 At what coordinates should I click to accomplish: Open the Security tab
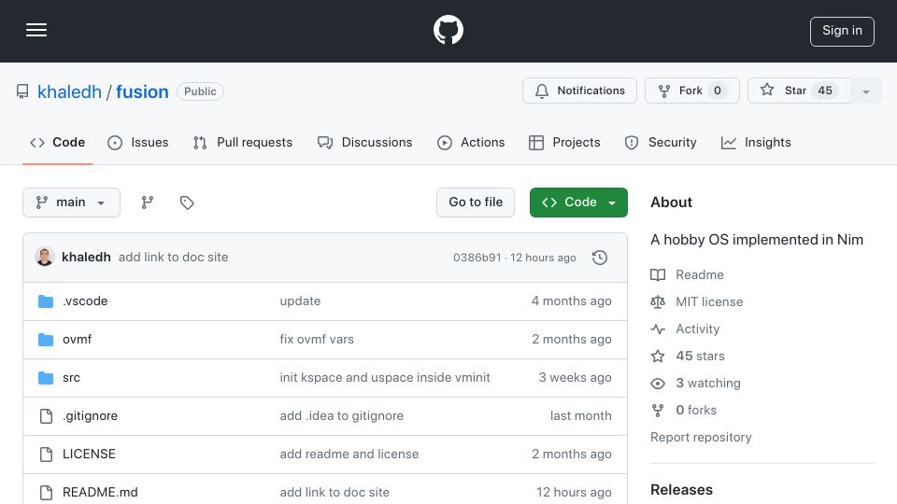661,142
